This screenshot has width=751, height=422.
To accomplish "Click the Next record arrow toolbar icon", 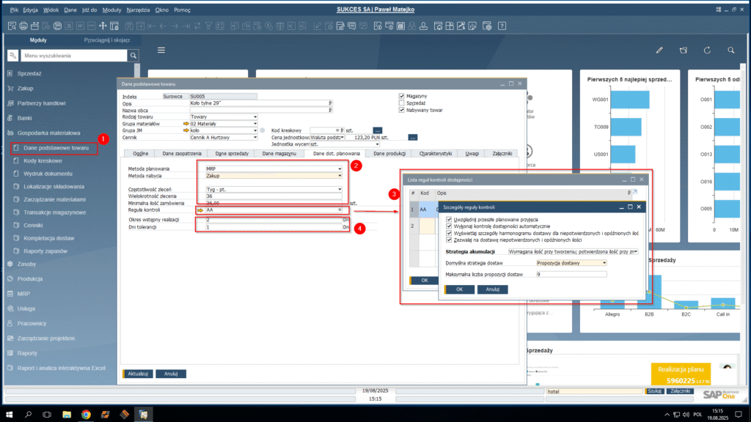I will coord(175,26).
